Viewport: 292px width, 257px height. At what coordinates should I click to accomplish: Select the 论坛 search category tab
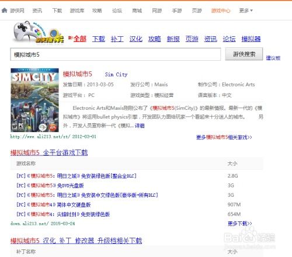[230, 39]
